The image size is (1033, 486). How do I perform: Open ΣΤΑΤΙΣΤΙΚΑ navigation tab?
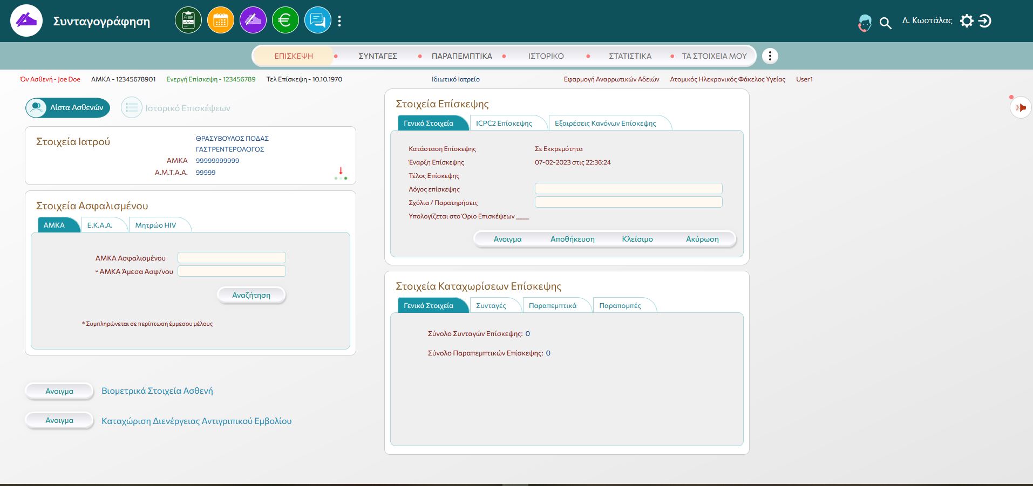pos(630,56)
